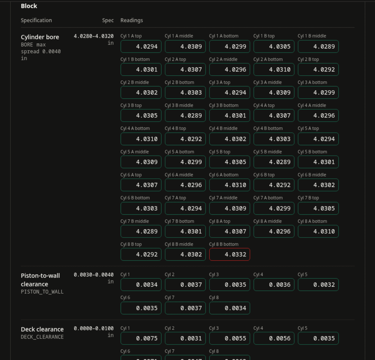Edit the Cyl 6 B top bore value
The height and width of the screenshot is (360, 375).
coord(274,185)
